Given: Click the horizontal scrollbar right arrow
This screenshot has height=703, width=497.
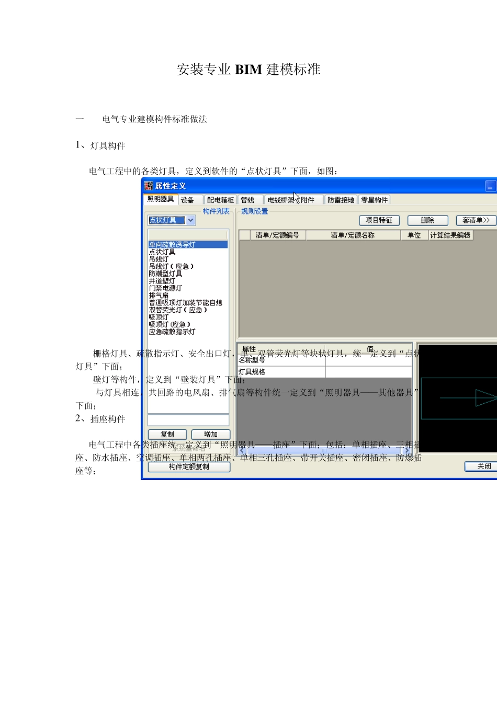Looking at the screenshot, I should click(407, 450).
